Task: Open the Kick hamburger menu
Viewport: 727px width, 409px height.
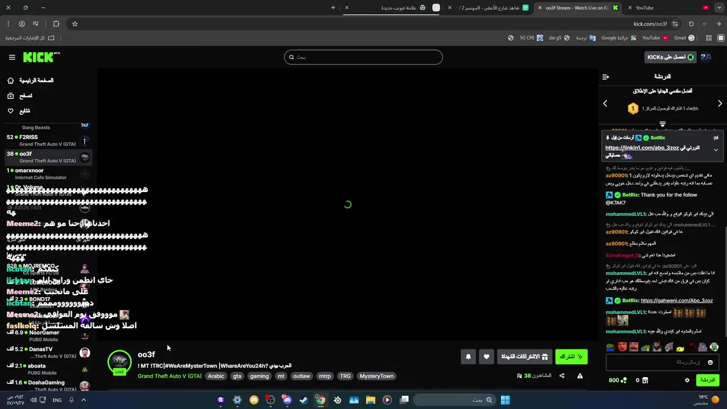Action: tap(12, 57)
